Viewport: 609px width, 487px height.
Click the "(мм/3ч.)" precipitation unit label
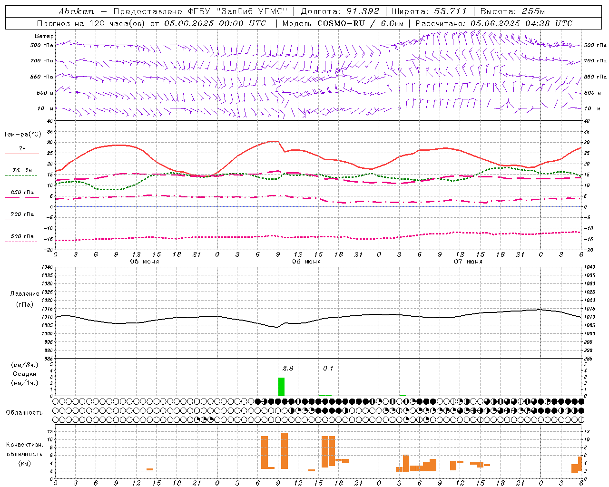(x=25, y=365)
